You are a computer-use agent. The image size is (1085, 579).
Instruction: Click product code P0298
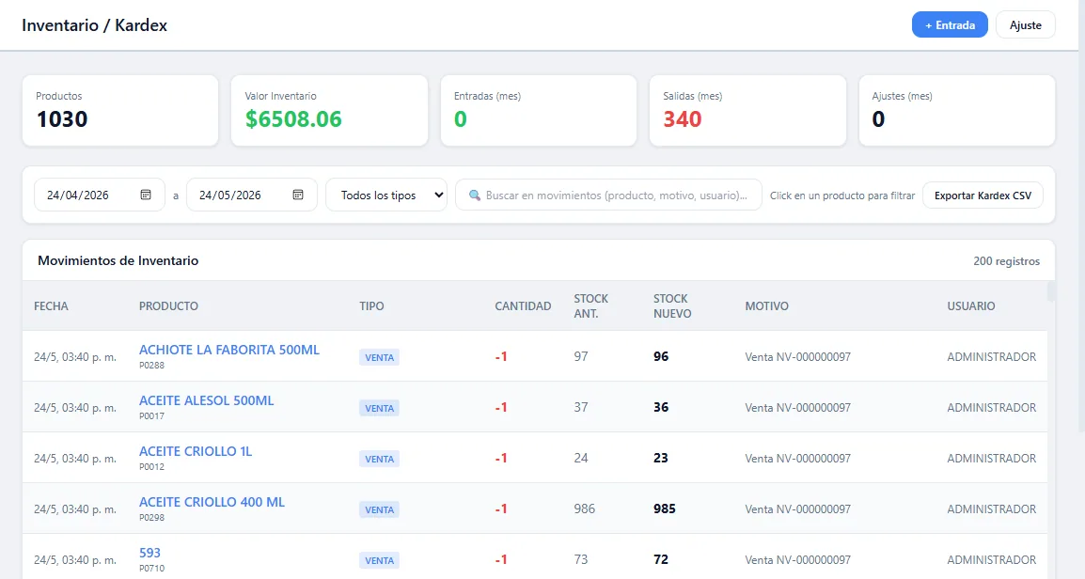coord(151,517)
